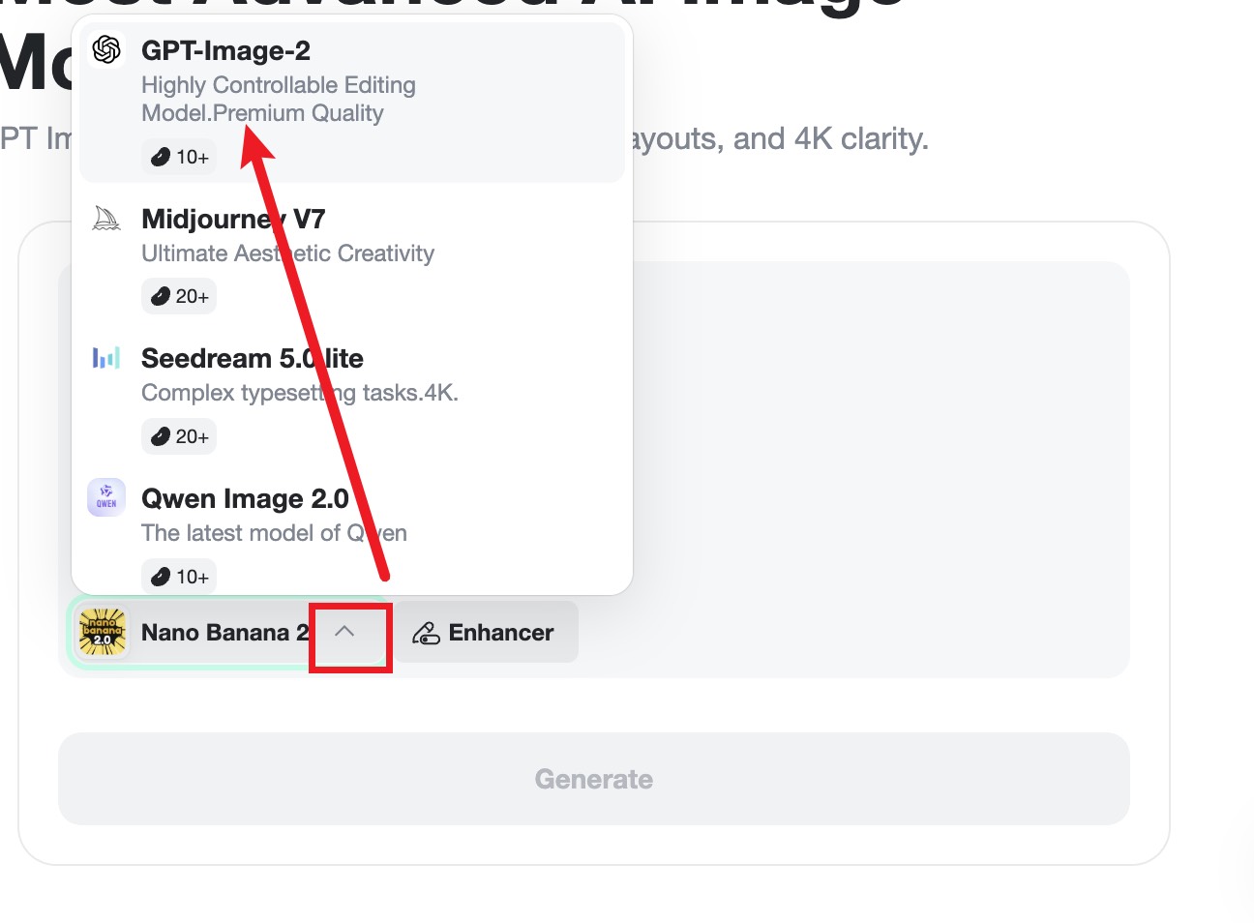This screenshot has height=923, width=1254.
Task: Click the 20+ credits badge under Midjourney V7
Action: point(179,296)
